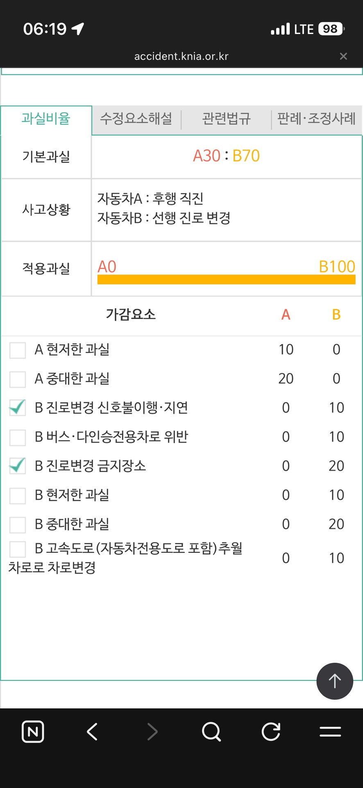Viewport: 363px width, 788px height.
Task: Reload the page with the refresh icon
Action: point(271,731)
